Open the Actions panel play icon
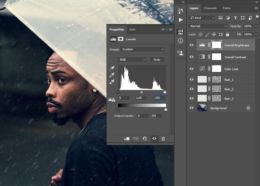 click(x=181, y=20)
